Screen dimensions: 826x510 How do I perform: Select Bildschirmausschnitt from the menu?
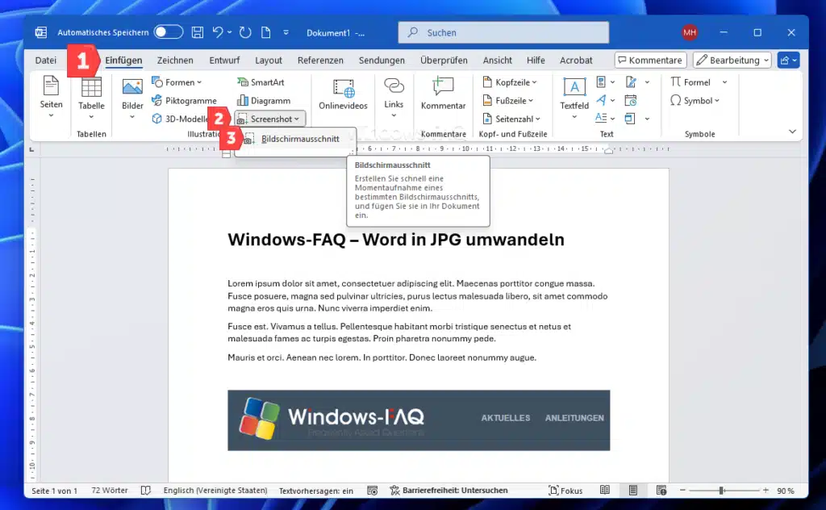(295, 139)
